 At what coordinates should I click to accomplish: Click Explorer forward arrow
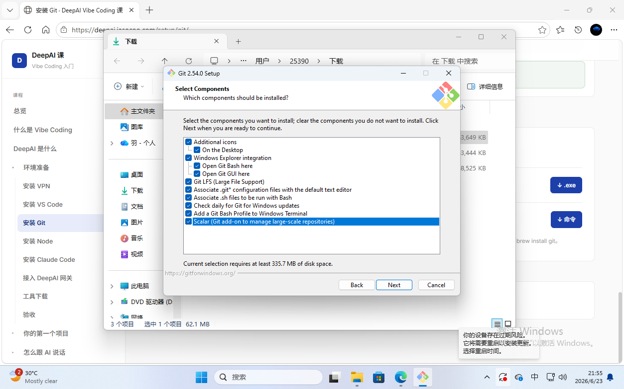pyautogui.click(x=141, y=61)
